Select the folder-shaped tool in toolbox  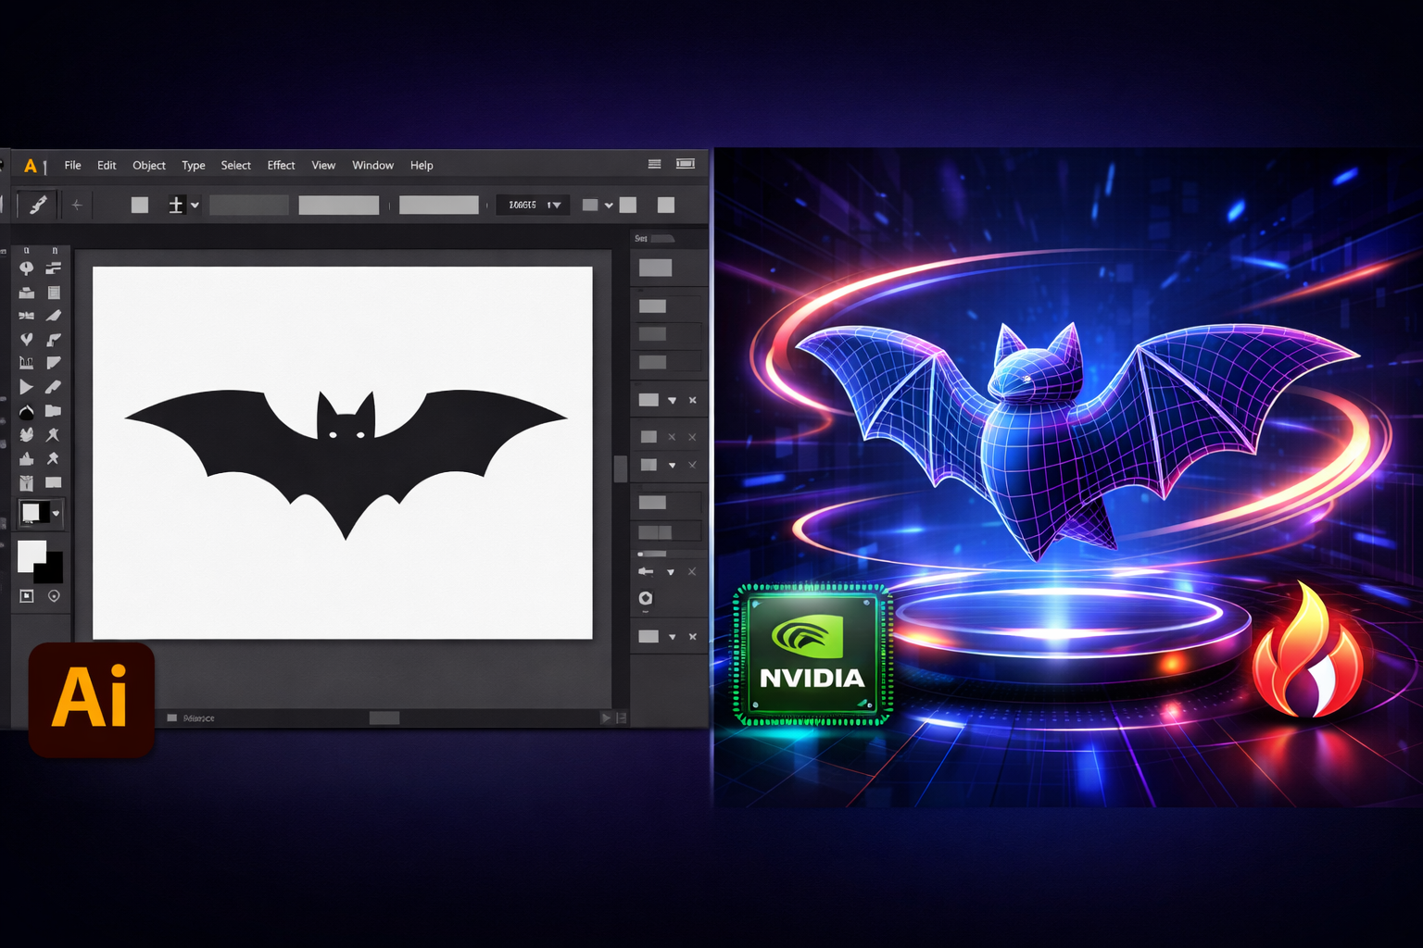click(53, 411)
